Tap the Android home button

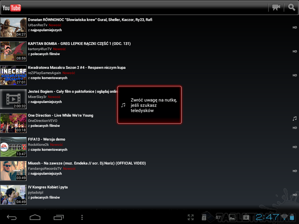35,217
